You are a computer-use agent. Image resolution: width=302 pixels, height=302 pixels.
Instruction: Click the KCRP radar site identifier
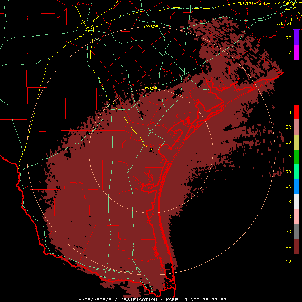tap(172, 300)
